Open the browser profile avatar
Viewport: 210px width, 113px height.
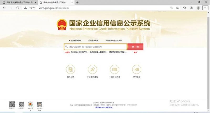point(198,8)
